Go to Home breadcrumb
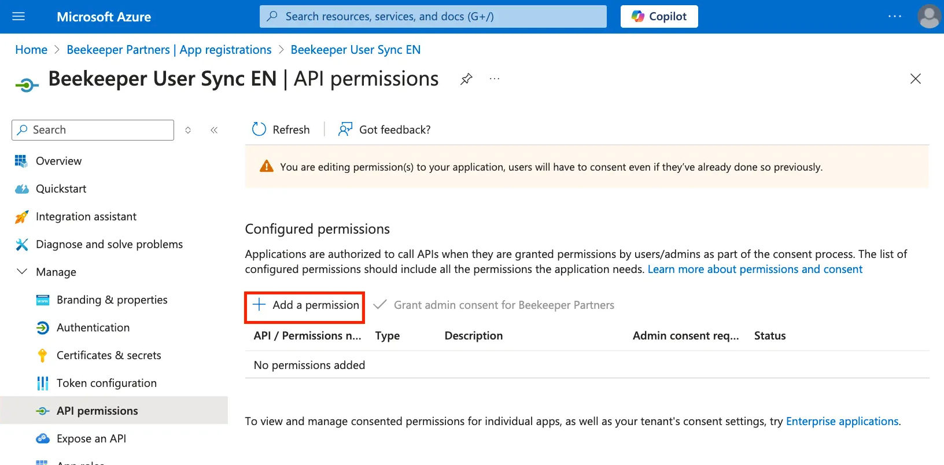 (31, 50)
